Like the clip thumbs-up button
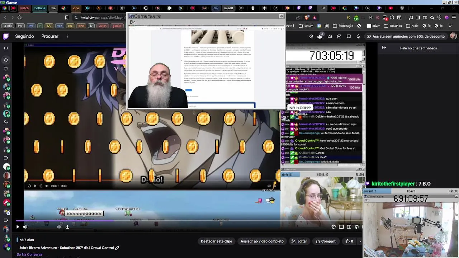The width and height of the screenshot is (459, 258). point(349,241)
